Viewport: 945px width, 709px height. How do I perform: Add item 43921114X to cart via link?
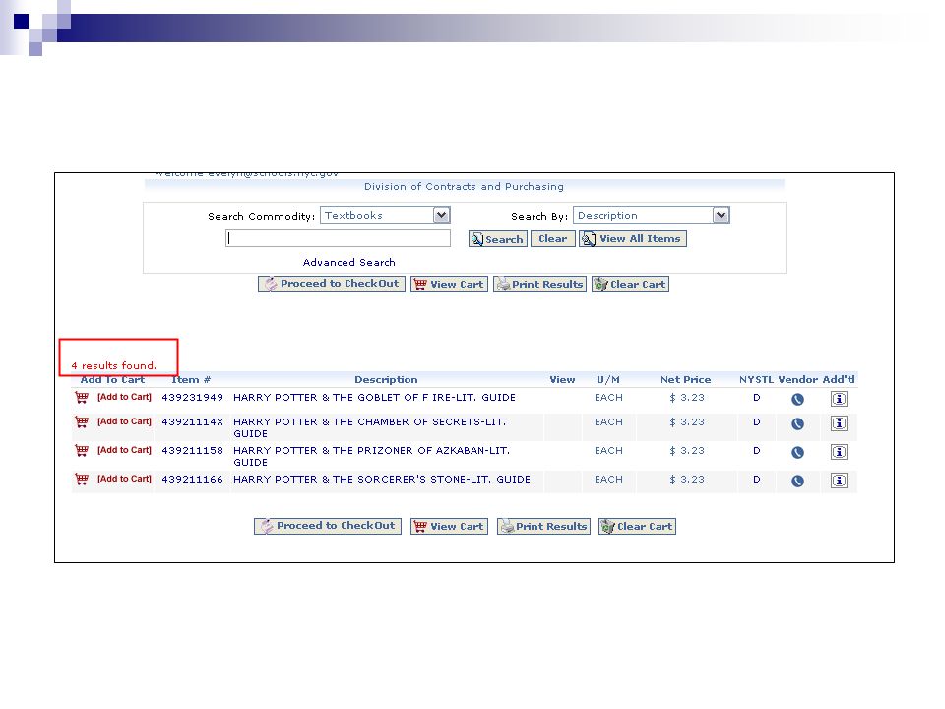pos(124,421)
